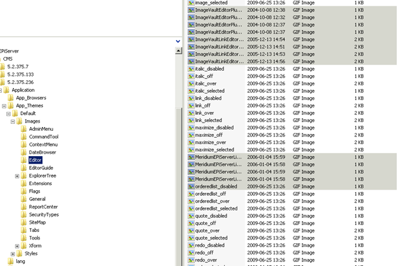Select the italic_selected file name
Viewport: 405px width, 266px height.
point(209,91)
